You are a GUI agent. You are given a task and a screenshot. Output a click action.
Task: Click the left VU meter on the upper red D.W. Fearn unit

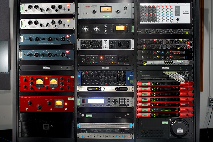(39, 82)
